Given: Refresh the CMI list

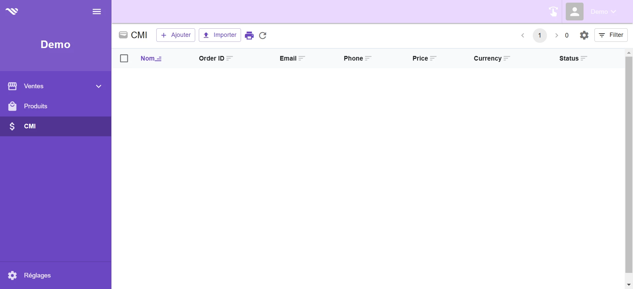Looking at the screenshot, I should [x=263, y=36].
